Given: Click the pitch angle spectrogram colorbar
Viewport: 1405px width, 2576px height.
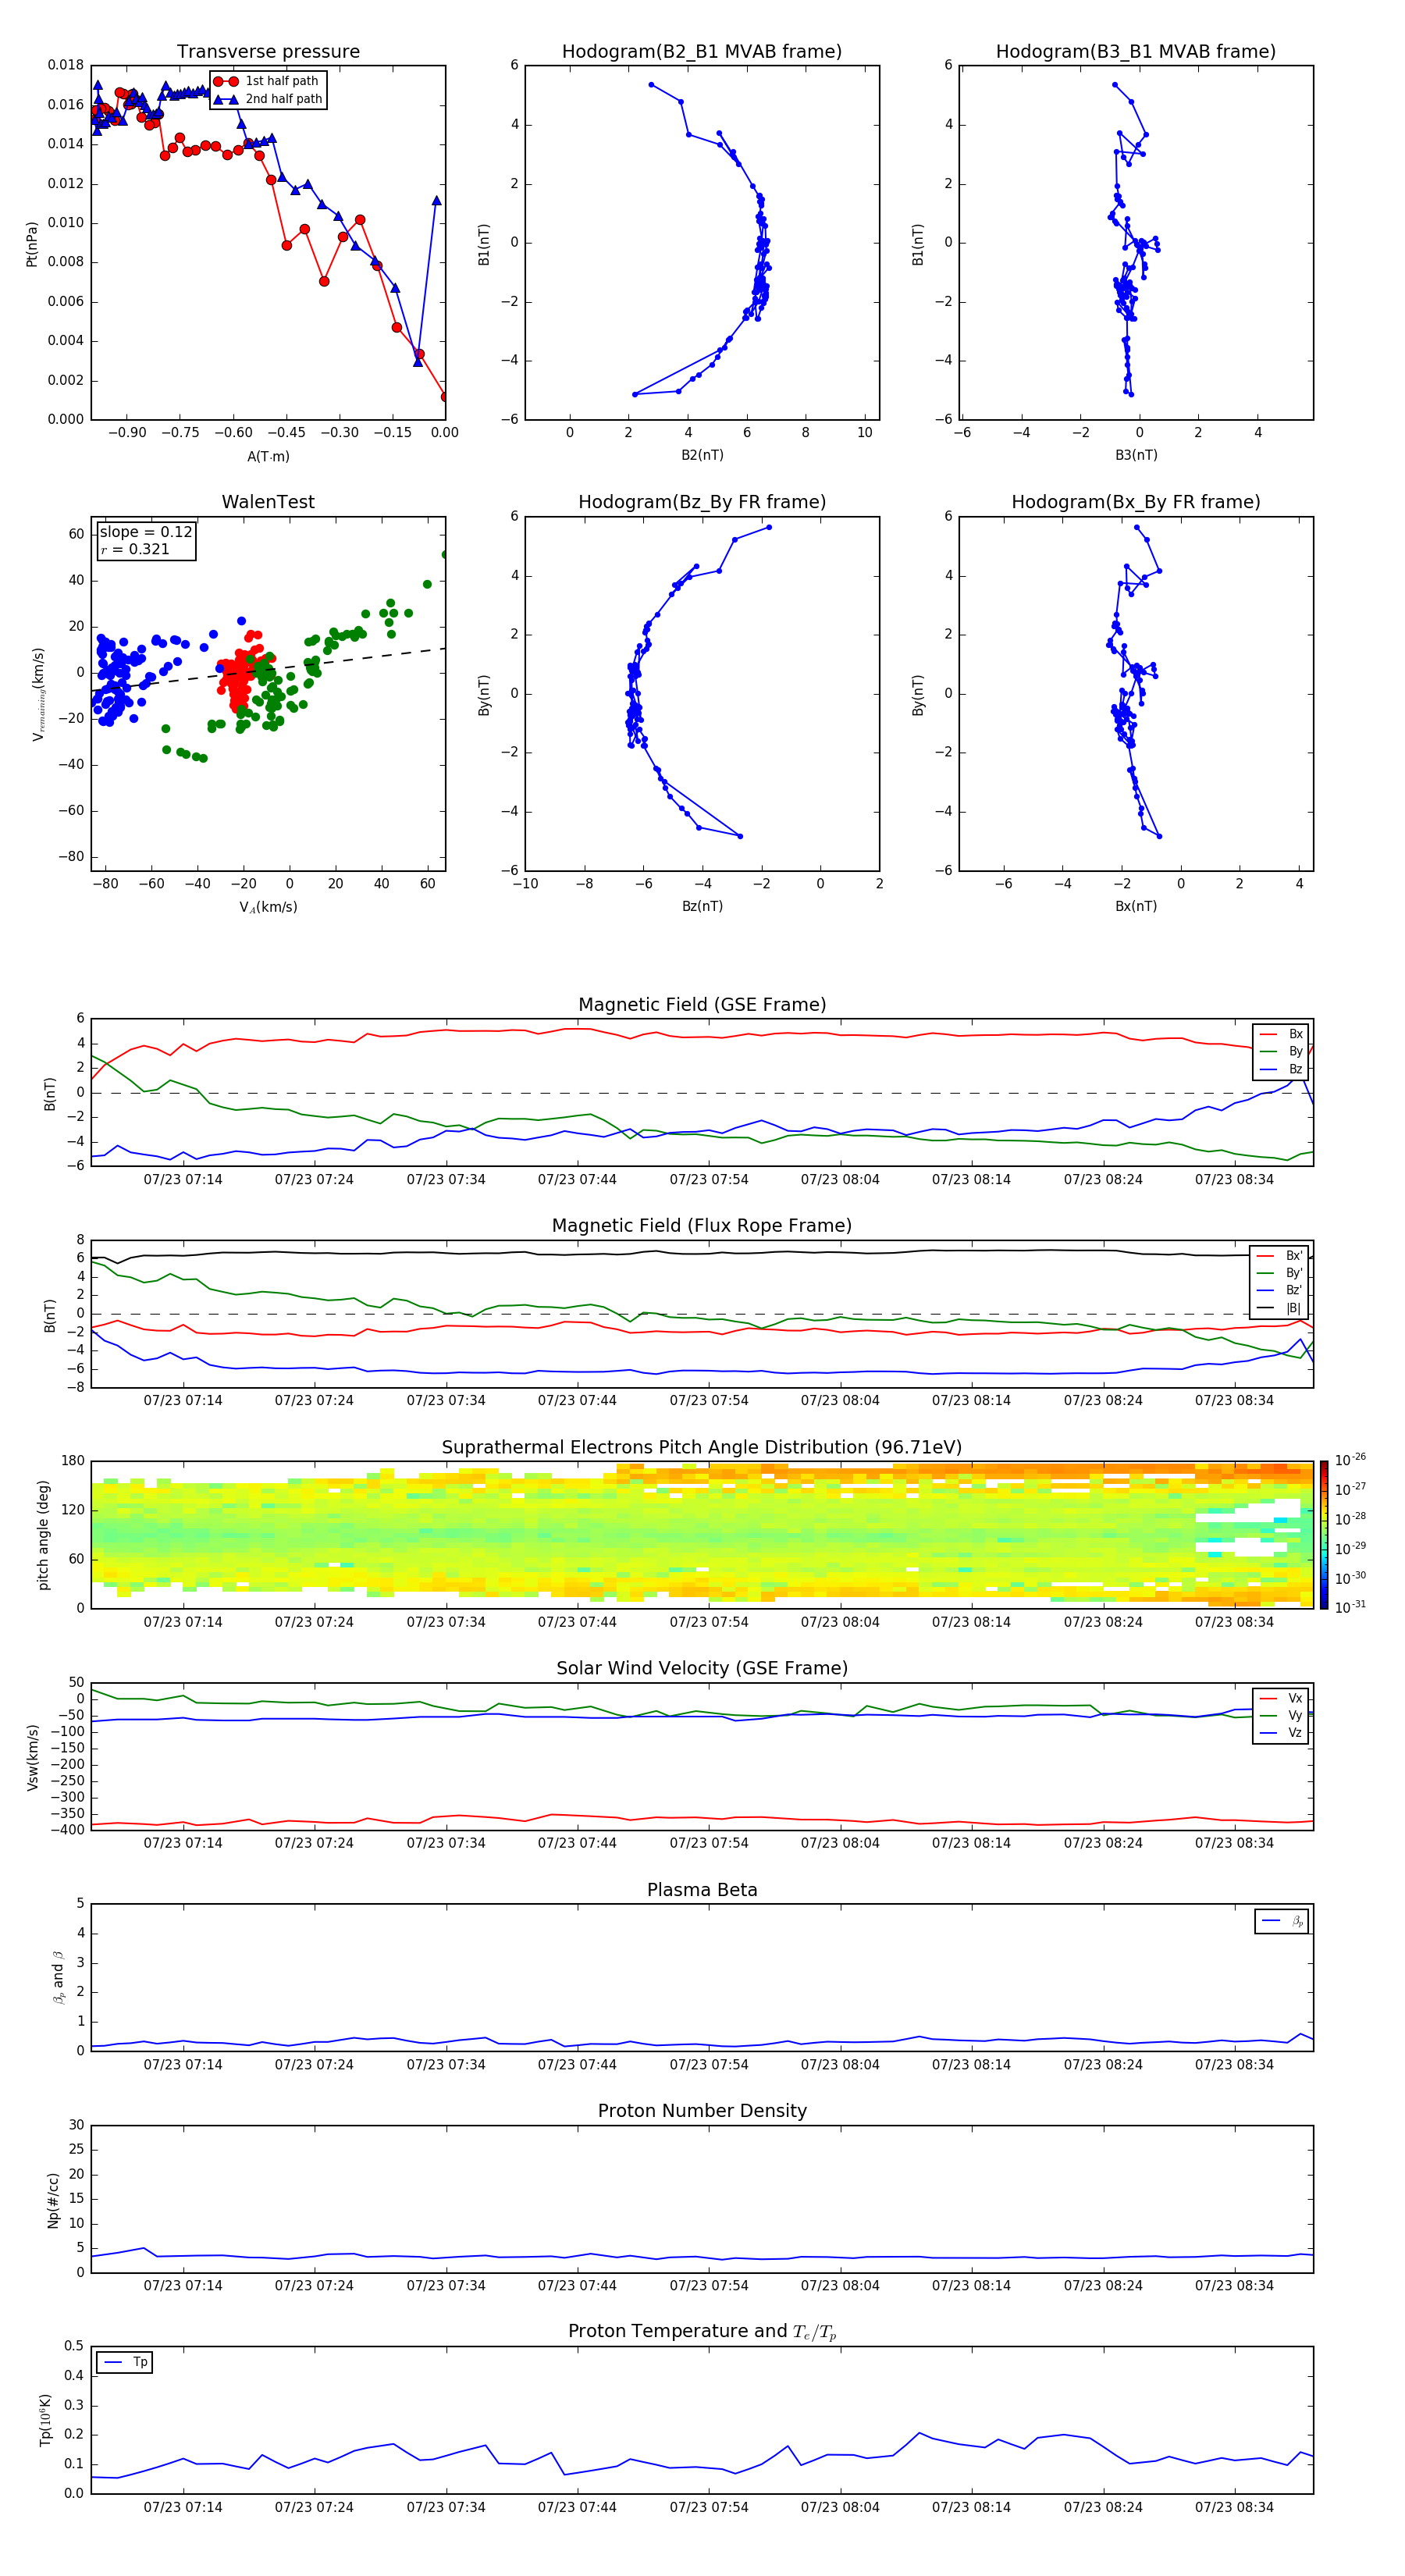Looking at the screenshot, I should (x=1324, y=1535).
